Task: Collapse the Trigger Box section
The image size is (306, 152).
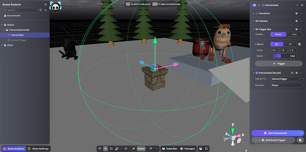Action: pyautogui.click(x=254, y=29)
